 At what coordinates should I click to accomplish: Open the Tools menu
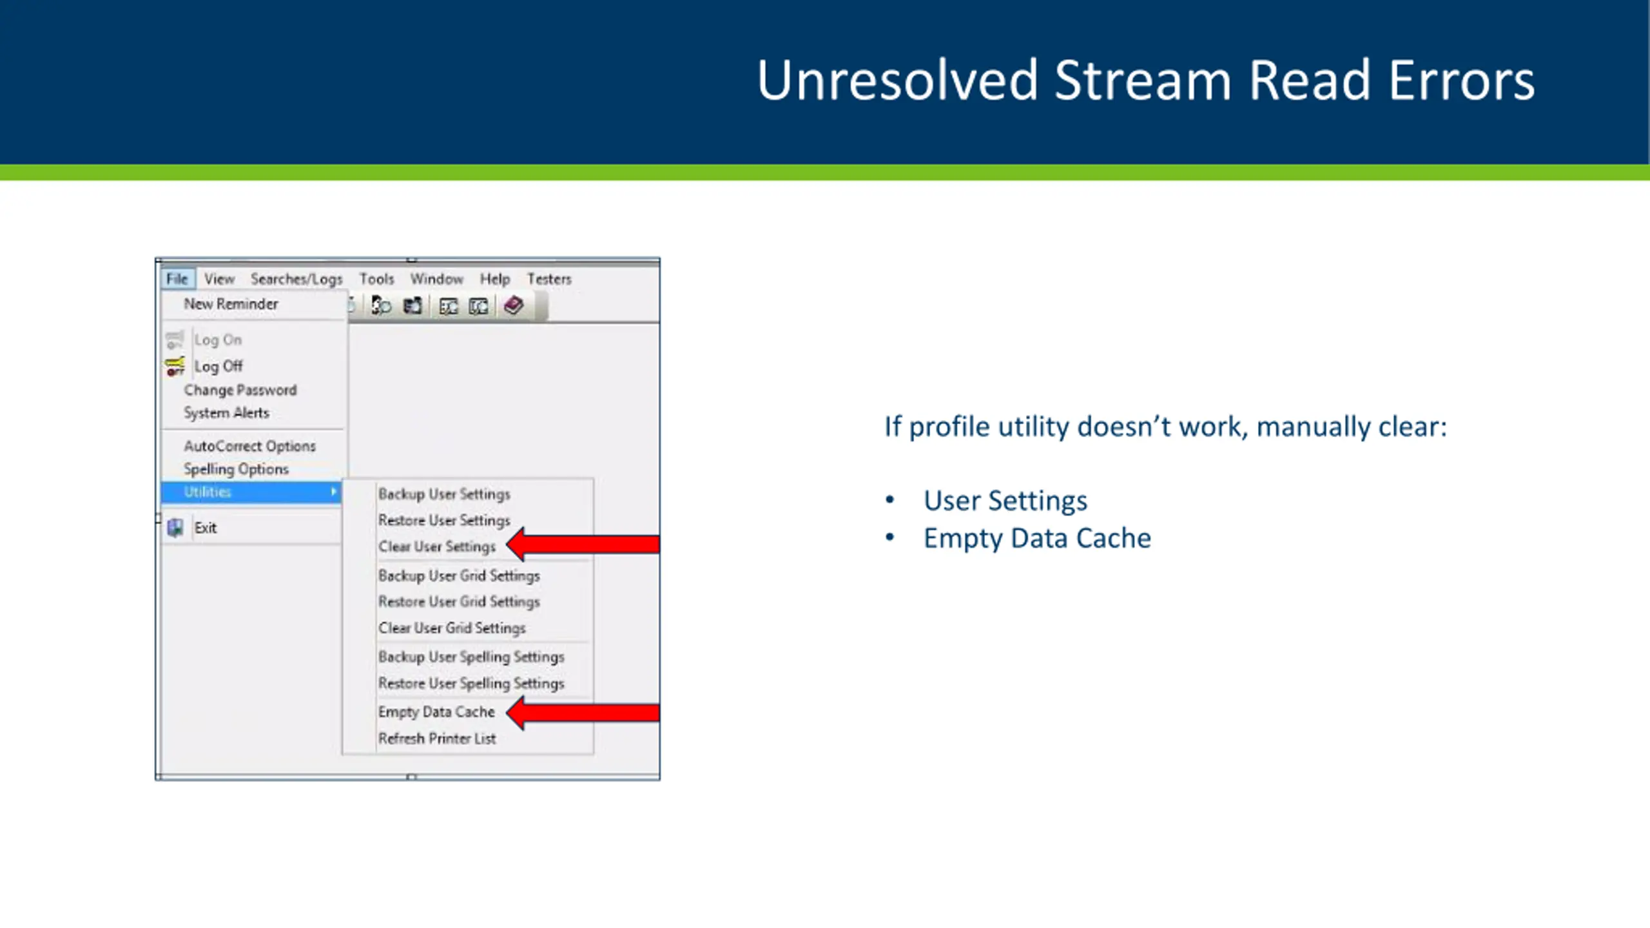pyautogui.click(x=376, y=278)
